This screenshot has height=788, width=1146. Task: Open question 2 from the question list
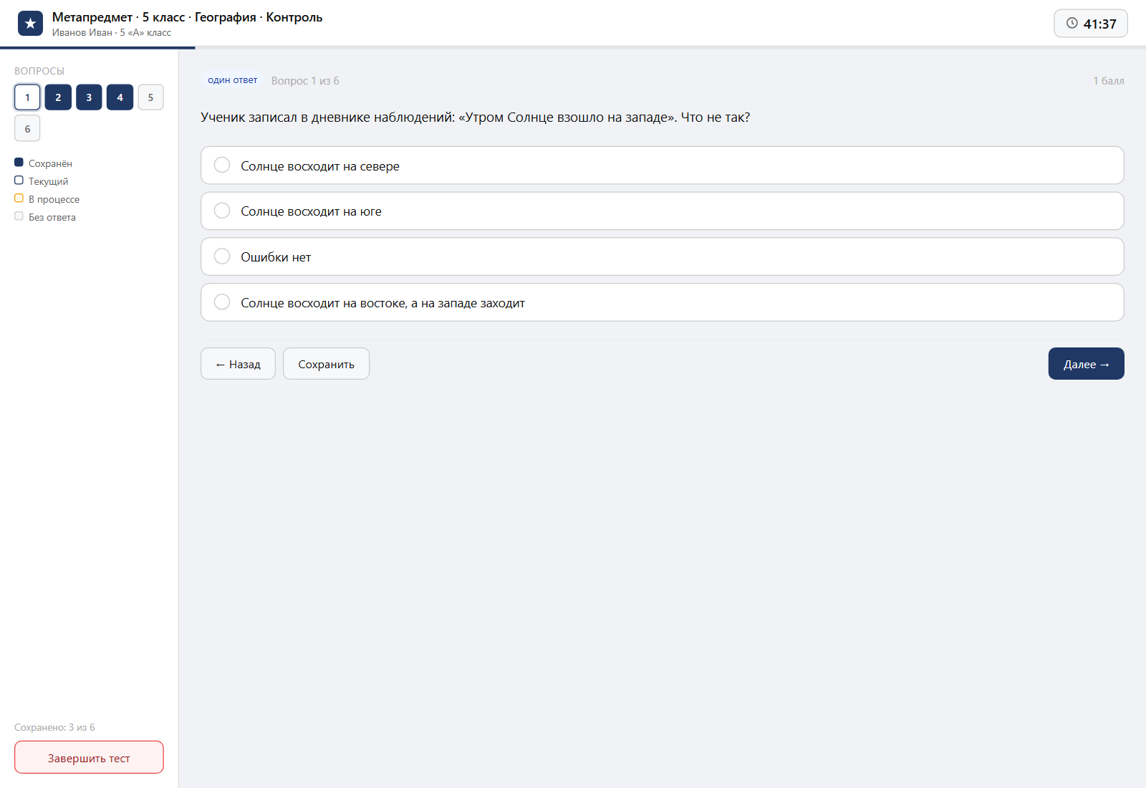click(x=58, y=97)
